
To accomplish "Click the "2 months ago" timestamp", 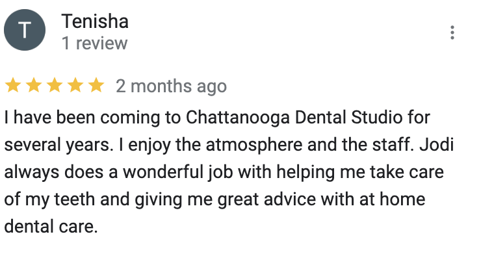I will (x=171, y=86).
